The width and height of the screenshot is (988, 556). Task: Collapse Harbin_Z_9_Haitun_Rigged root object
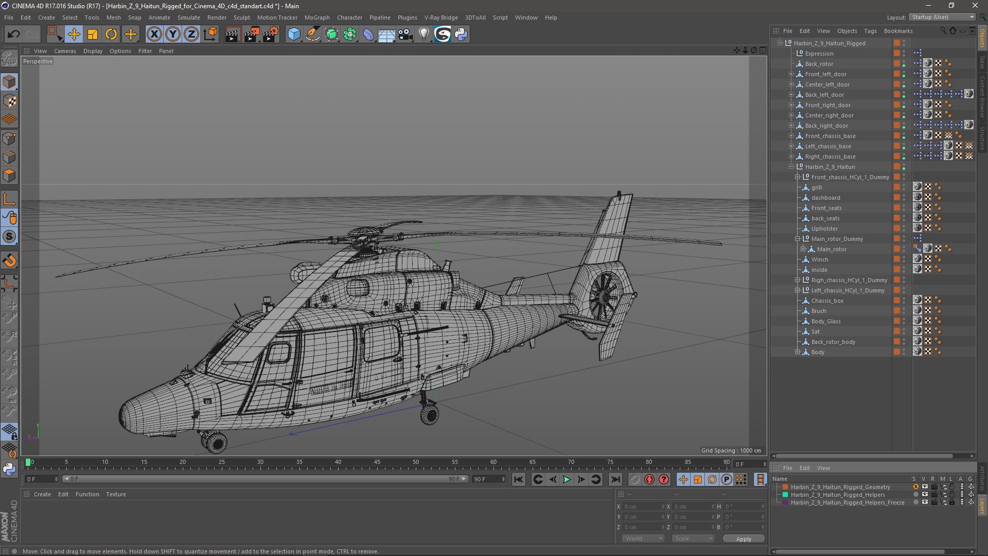[780, 43]
